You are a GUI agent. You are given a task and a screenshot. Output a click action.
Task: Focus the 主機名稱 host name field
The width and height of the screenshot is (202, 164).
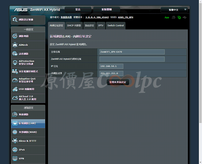tap(132, 52)
